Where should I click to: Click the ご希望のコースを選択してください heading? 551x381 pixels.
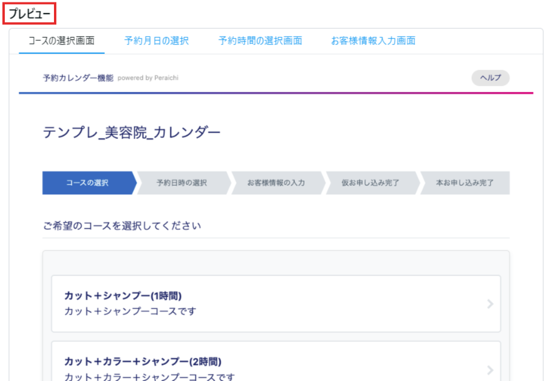[x=122, y=226]
